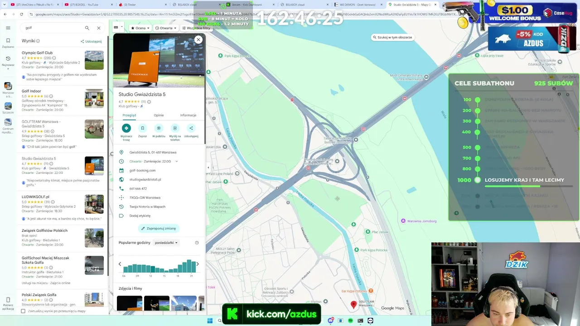Image resolution: width=580 pixels, height=326 pixels.
Task: Toggle Zaktualizuj wyniki po przesunięciu mapy checkbox
Action: (x=23, y=311)
